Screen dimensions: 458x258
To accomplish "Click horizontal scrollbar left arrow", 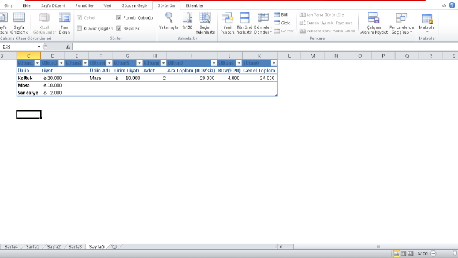I will 281,246.
